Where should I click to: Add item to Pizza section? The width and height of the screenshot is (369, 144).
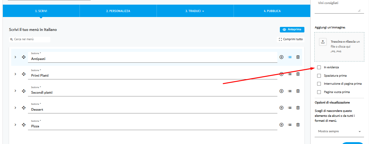[281, 125]
